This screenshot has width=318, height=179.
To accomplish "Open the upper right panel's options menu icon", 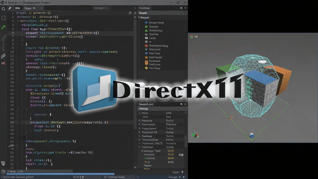I will (181, 8).
